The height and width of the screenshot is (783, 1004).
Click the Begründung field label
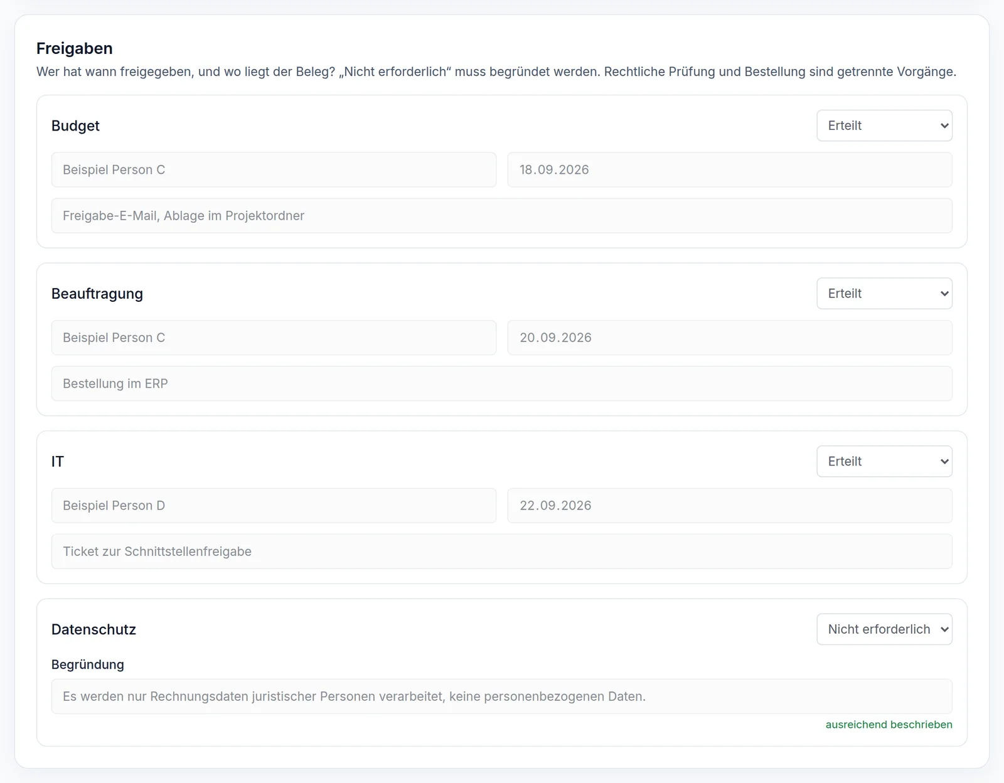point(88,664)
